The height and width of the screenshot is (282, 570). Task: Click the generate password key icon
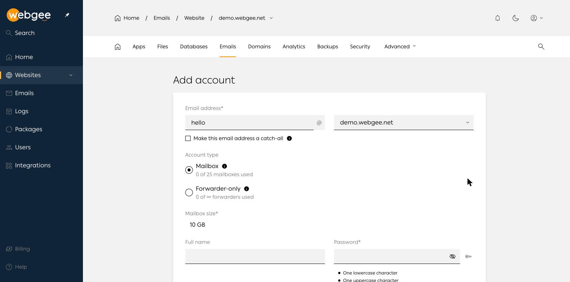click(468, 256)
